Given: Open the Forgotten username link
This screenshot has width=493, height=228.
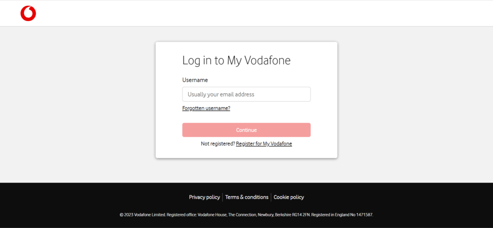Looking at the screenshot, I should (x=206, y=108).
